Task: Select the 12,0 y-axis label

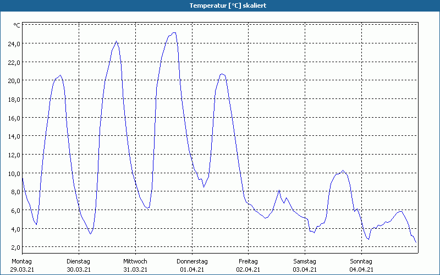Action: tap(14, 155)
